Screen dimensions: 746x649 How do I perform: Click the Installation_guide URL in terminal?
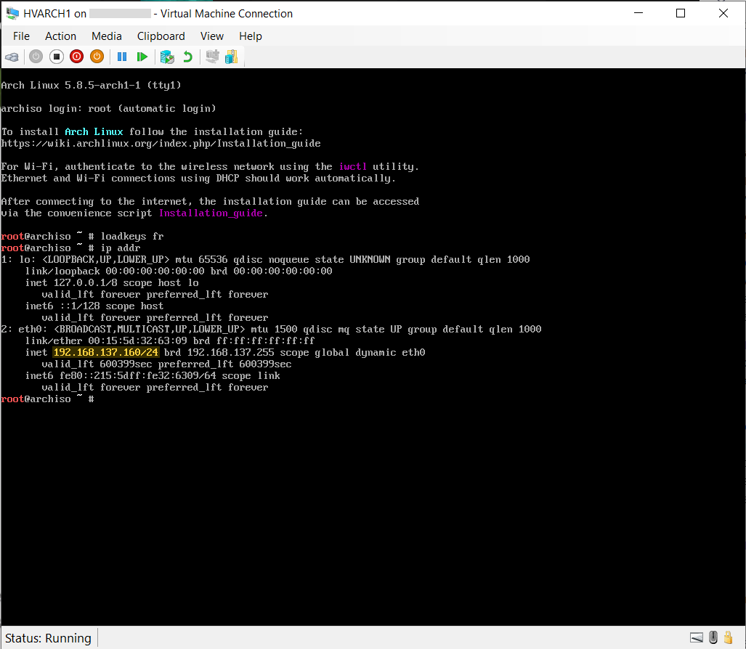[x=161, y=144]
